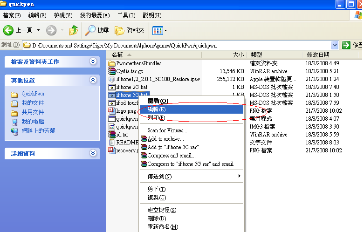Select the Cydia.tar.gz archive icon

[112, 71]
